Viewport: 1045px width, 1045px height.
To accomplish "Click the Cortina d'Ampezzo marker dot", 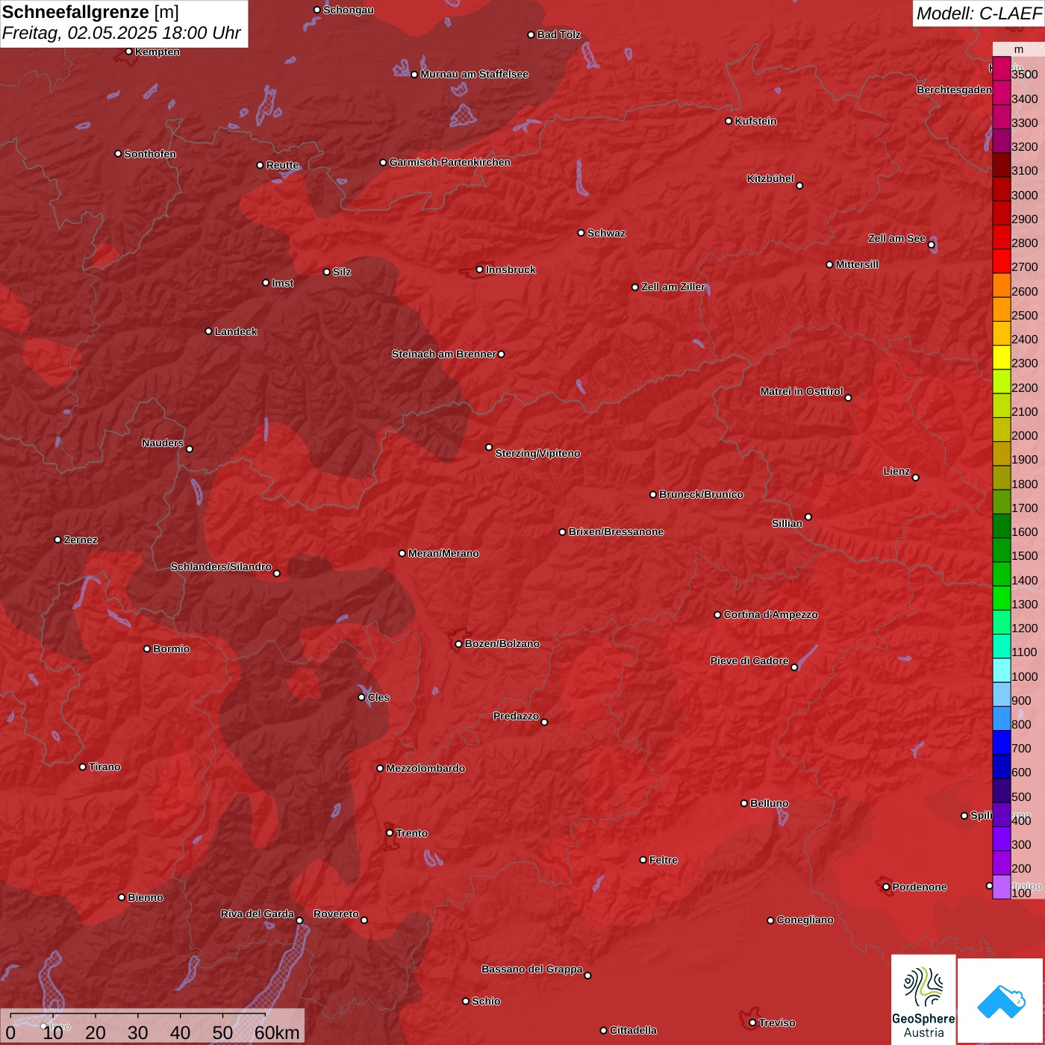I will click(718, 615).
